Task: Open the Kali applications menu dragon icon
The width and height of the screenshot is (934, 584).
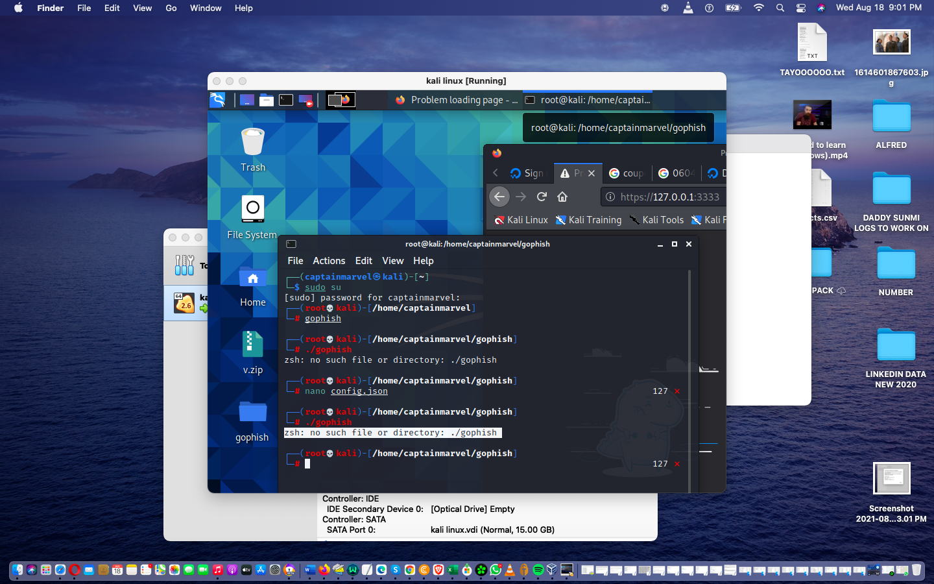Action: coord(217,99)
